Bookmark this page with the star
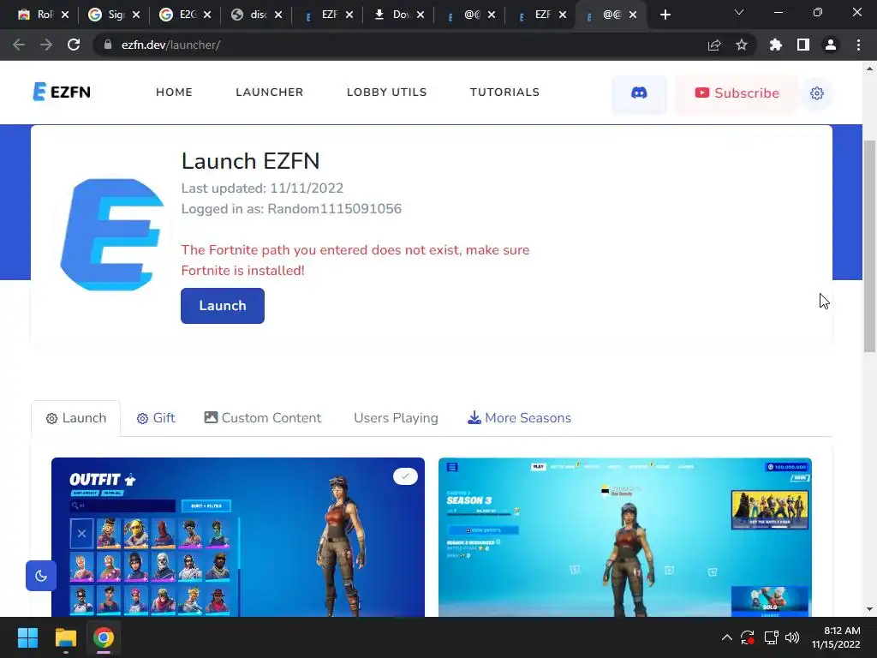The width and height of the screenshot is (877, 658). (x=741, y=45)
